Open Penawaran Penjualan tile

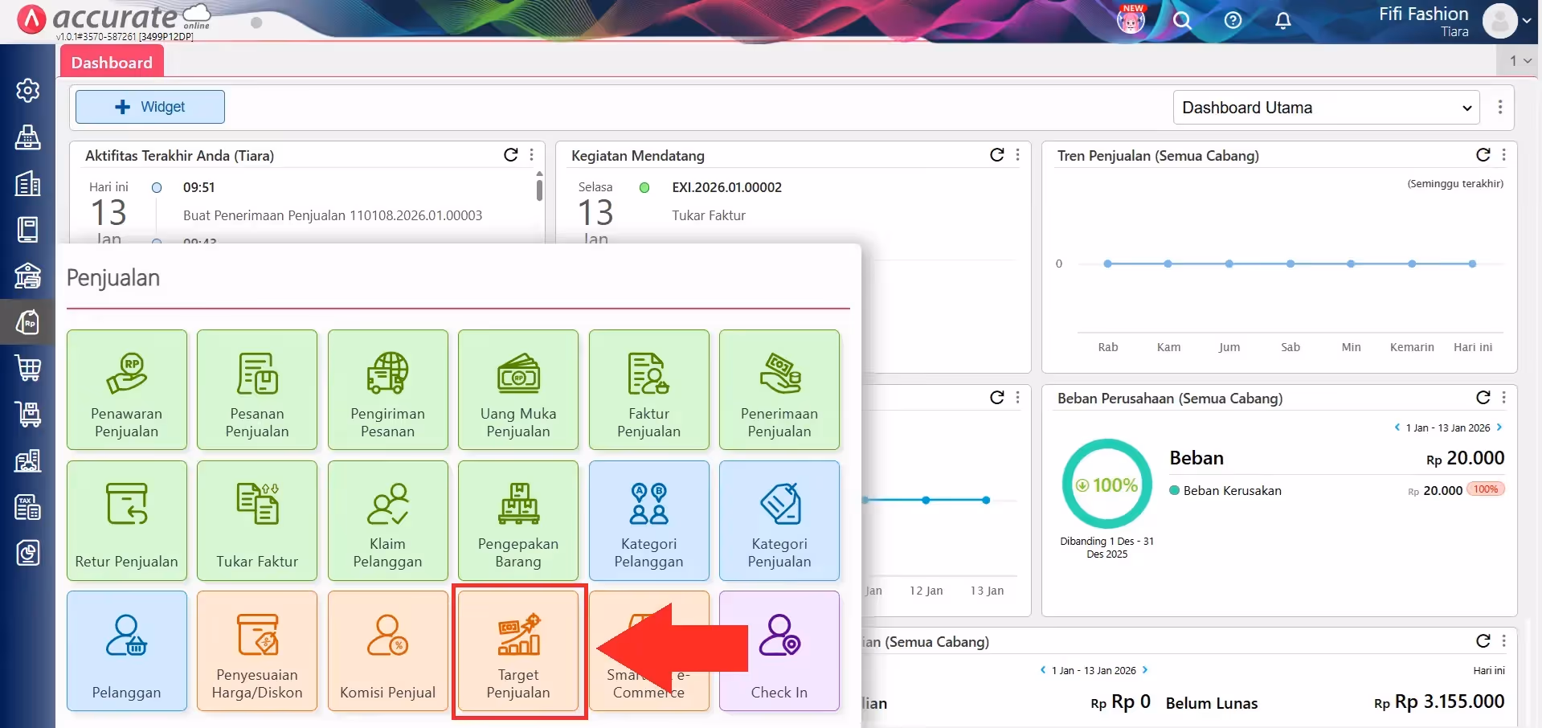click(x=127, y=390)
